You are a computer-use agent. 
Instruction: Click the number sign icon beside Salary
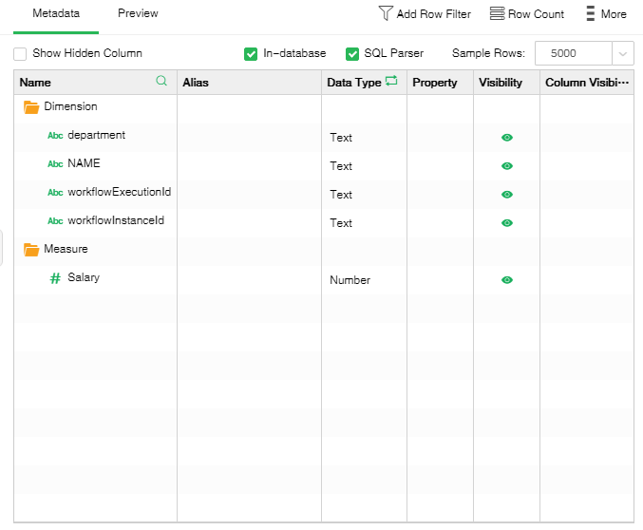[x=55, y=278]
